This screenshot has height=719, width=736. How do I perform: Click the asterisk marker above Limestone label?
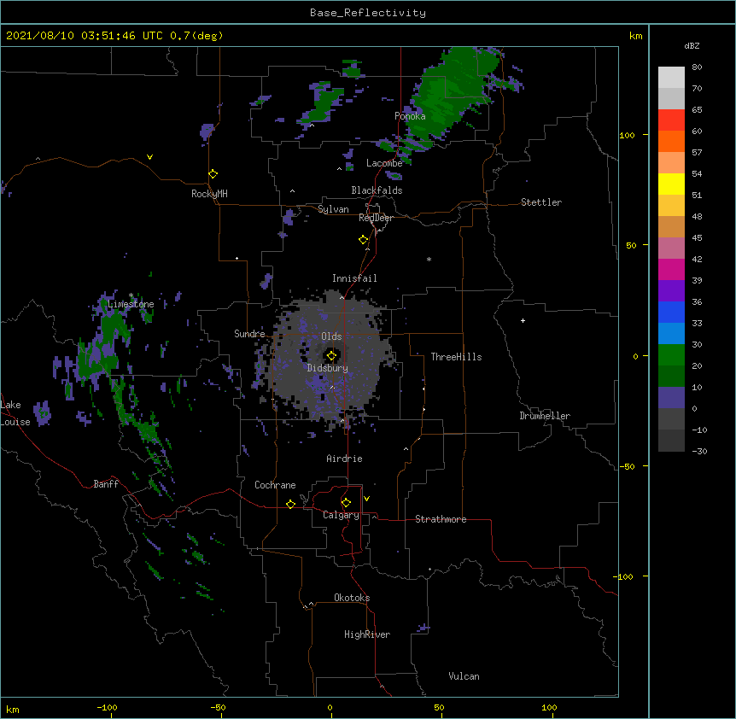pos(131,295)
